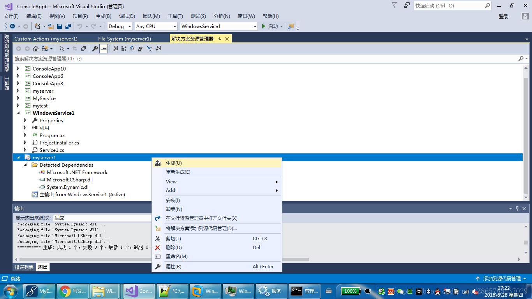Click the magnifier icon in Solution Explorer search box
This screenshot has width=532, height=299.
tap(521, 58)
